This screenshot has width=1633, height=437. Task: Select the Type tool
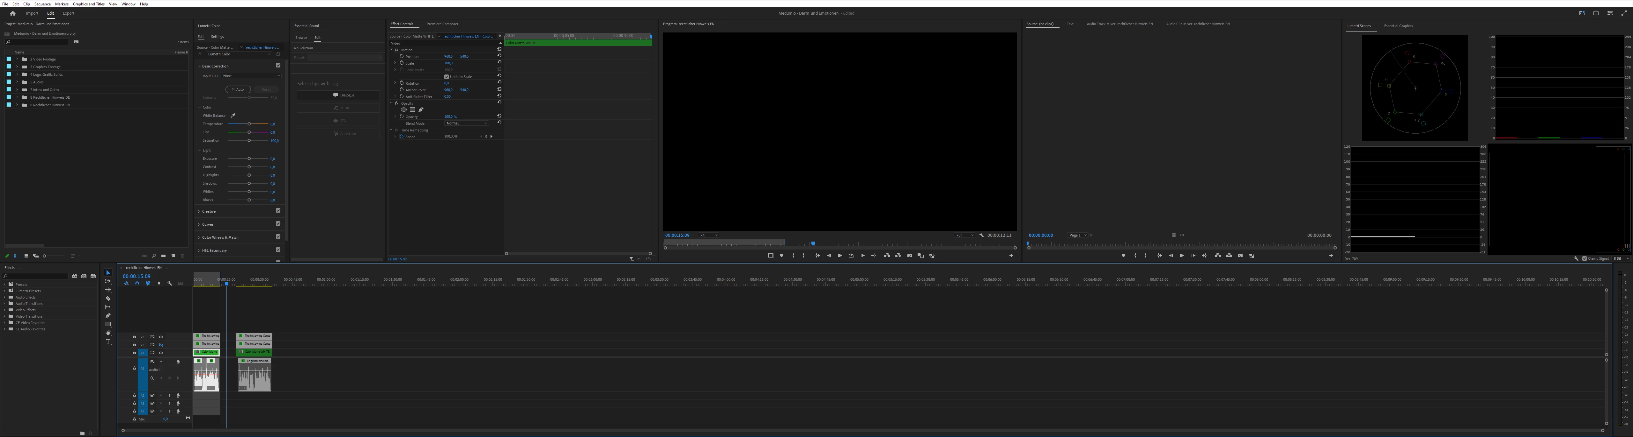108,342
